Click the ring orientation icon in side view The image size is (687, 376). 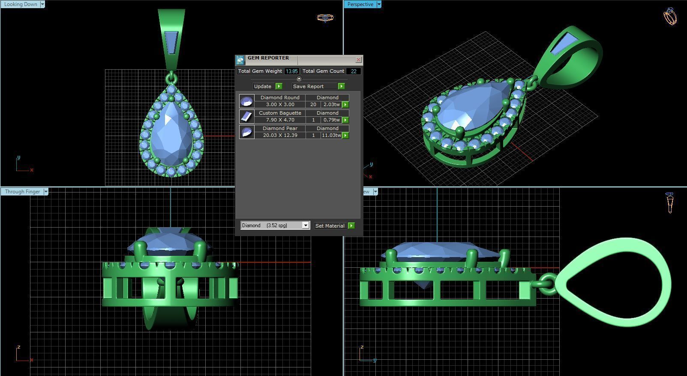click(x=670, y=202)
